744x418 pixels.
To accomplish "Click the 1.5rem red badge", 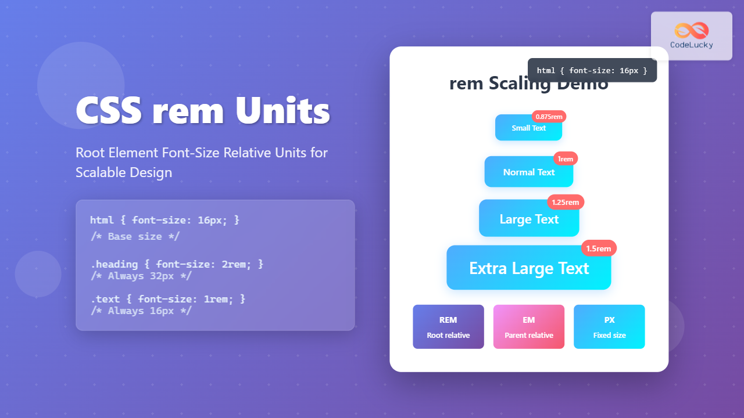I will coord(598,248).
